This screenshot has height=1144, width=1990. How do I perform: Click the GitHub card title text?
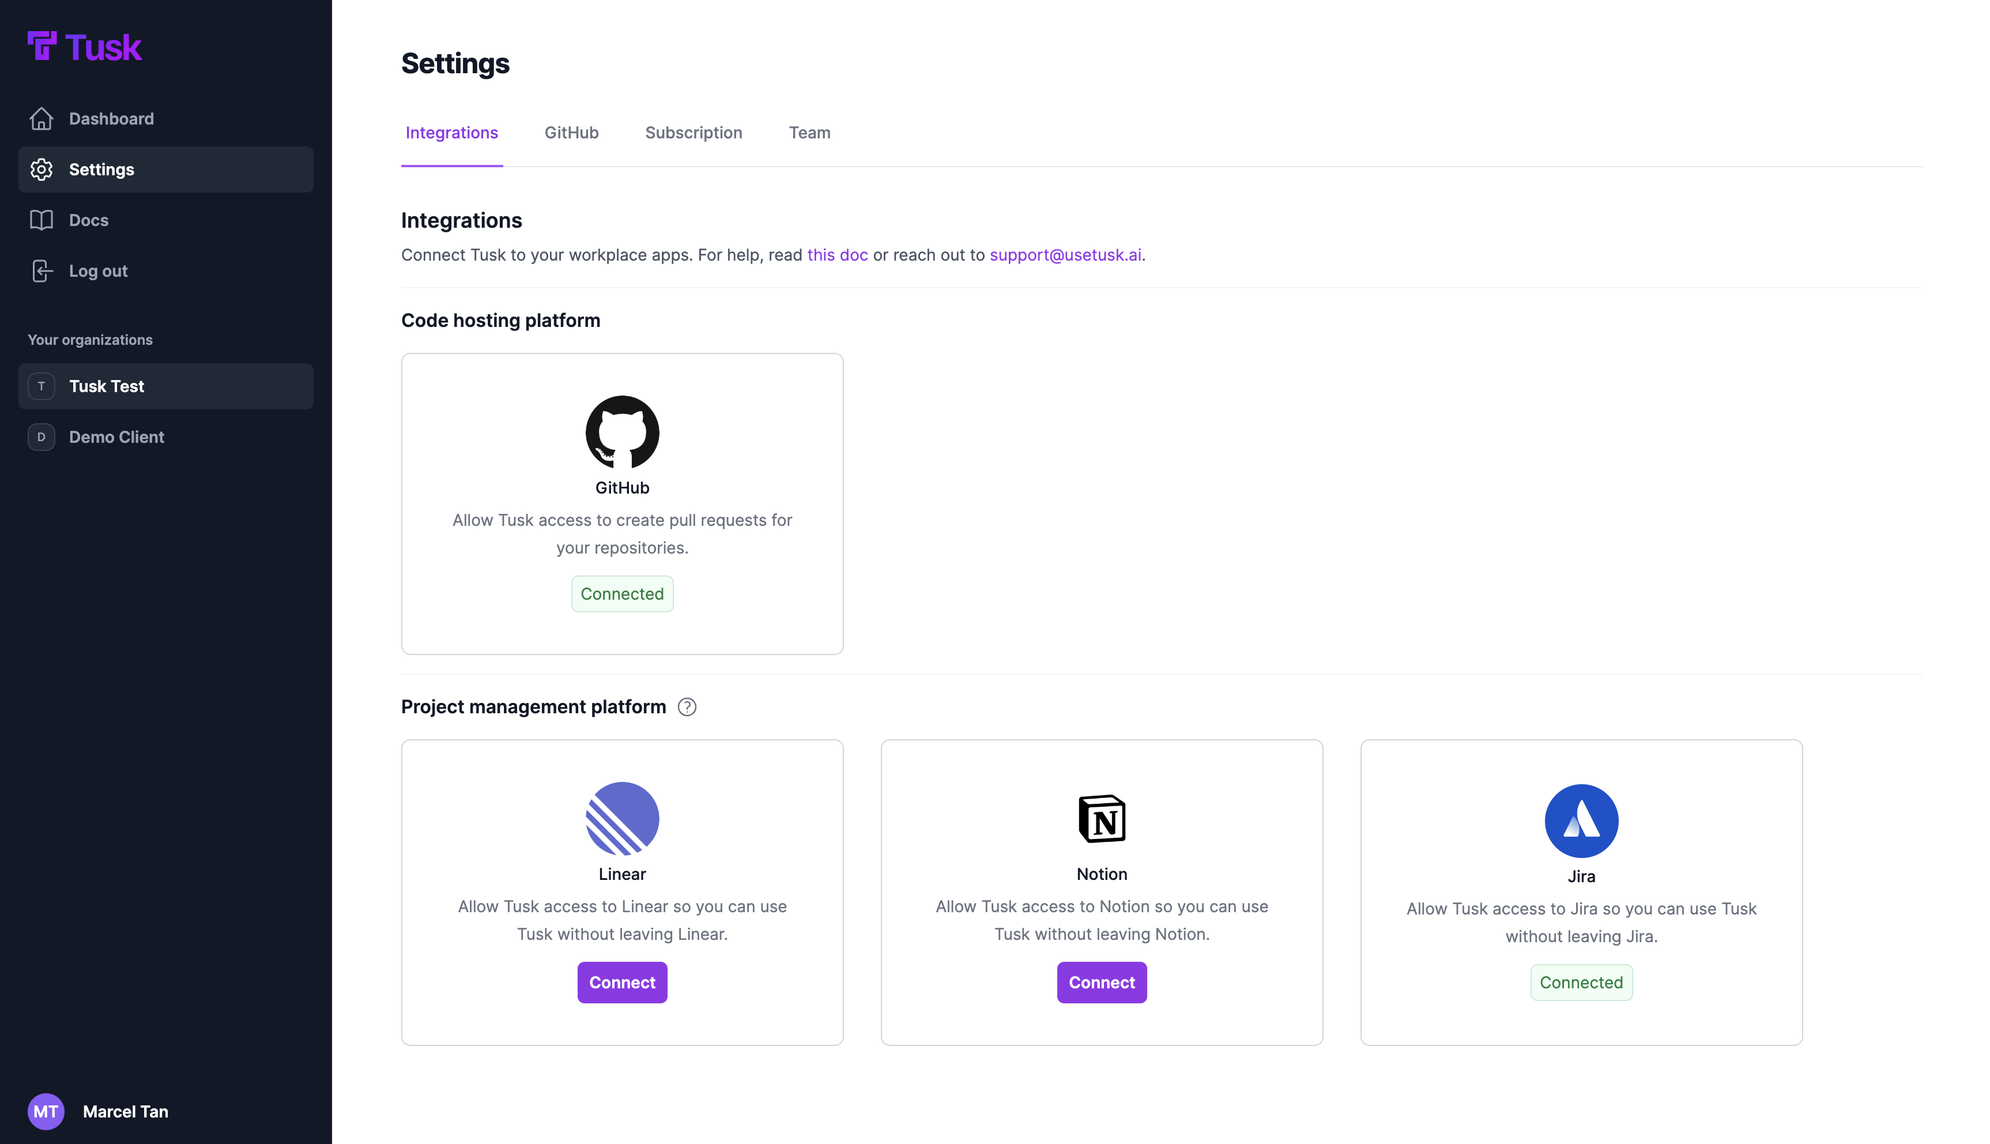coord(622,488)
